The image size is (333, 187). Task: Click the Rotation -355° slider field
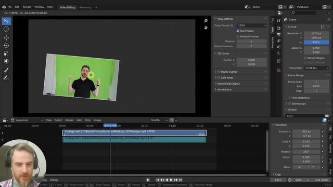306,152
